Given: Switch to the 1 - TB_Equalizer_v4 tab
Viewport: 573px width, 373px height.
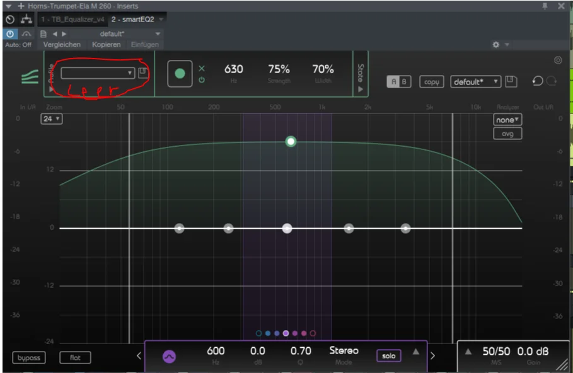Looking at the screenshot, I should coord(72,20).
